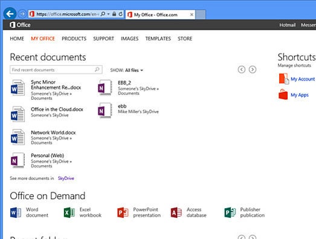Go to the HOME menu
This screenshot has width=316, height=239.
[17, 39]
